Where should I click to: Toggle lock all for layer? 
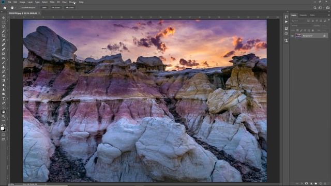pos(312,30)
